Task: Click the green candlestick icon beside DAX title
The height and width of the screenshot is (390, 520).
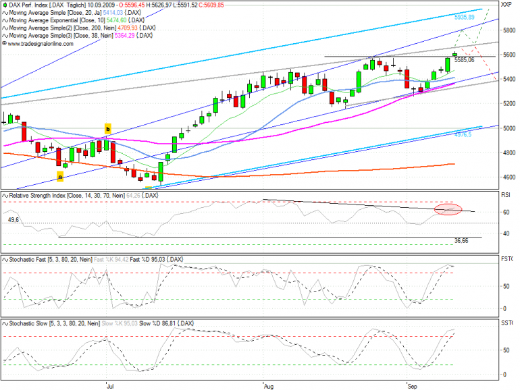Action: click(5, 5)
